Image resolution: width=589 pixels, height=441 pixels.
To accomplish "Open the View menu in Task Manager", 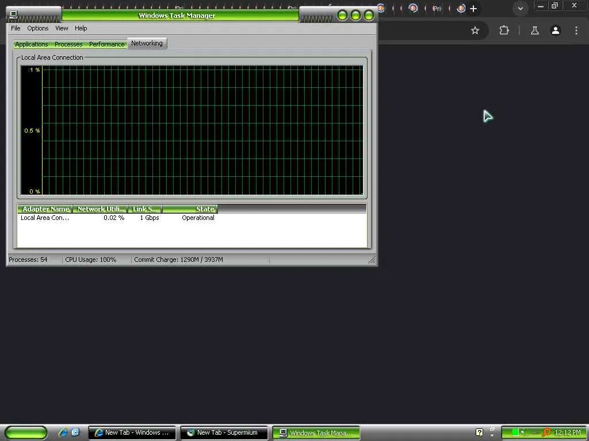I will [62, 28].
